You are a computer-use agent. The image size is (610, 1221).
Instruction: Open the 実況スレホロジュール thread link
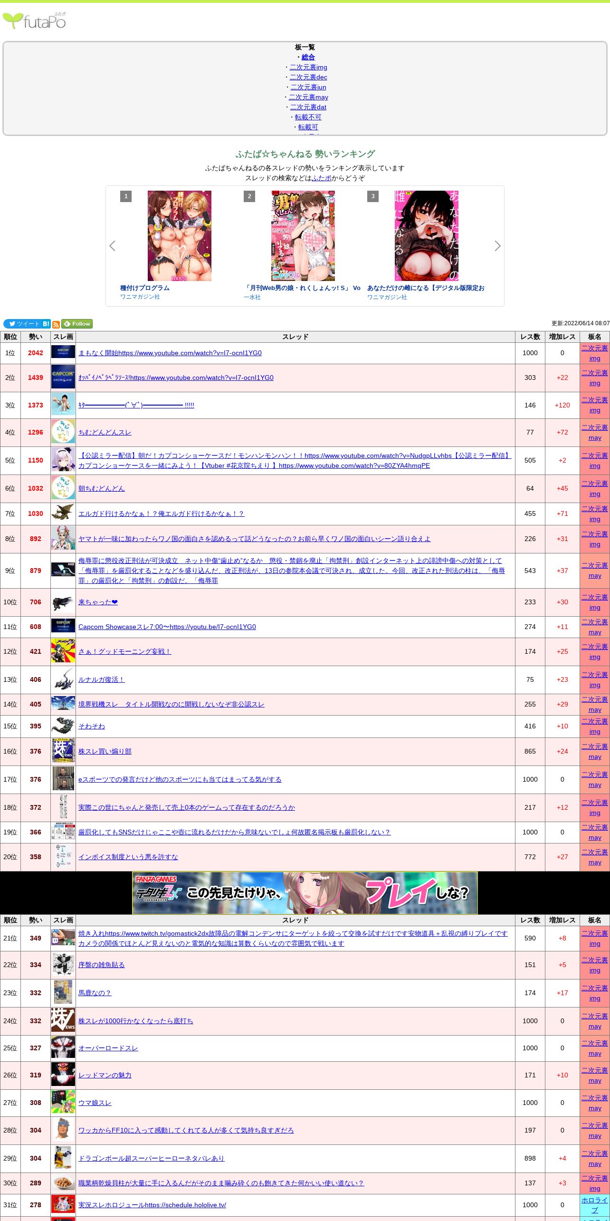tap(152, 1205)
